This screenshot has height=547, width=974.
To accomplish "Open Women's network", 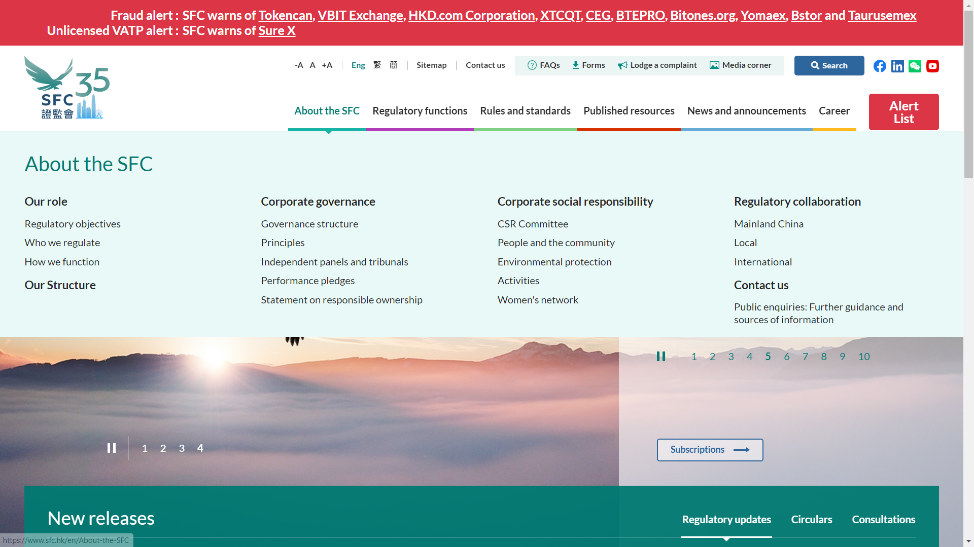I will point(538,300).
